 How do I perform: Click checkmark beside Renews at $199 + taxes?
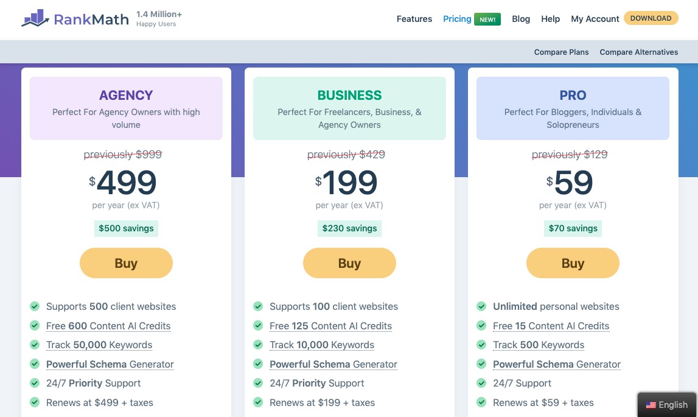258,402
